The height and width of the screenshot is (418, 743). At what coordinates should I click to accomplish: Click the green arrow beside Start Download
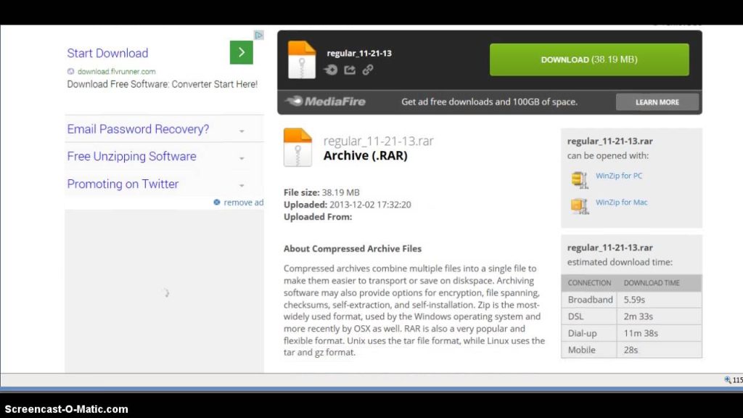click(241, 53)
